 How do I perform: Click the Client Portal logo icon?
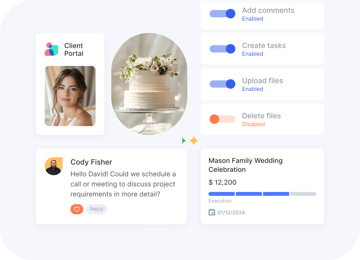click(51, 49)
